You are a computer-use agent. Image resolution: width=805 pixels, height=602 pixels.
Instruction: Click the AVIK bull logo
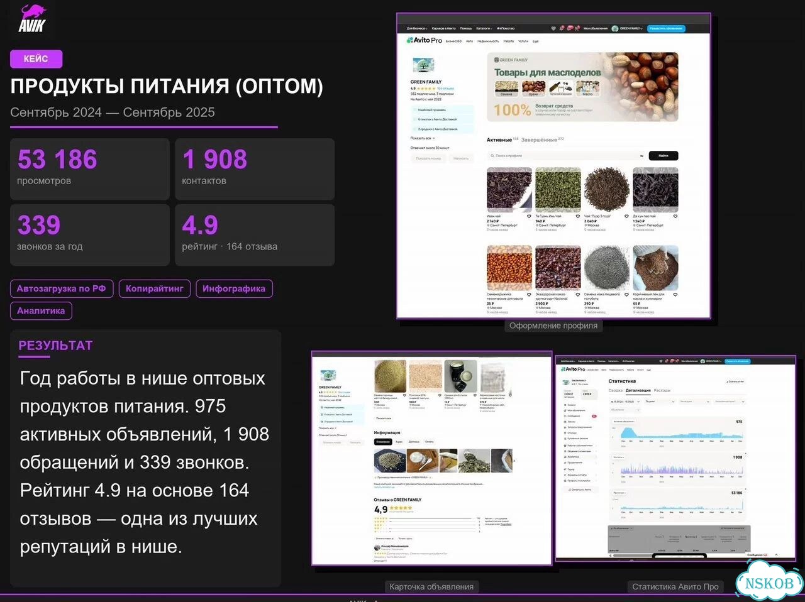pyautogui.click(x=31, y=18)
